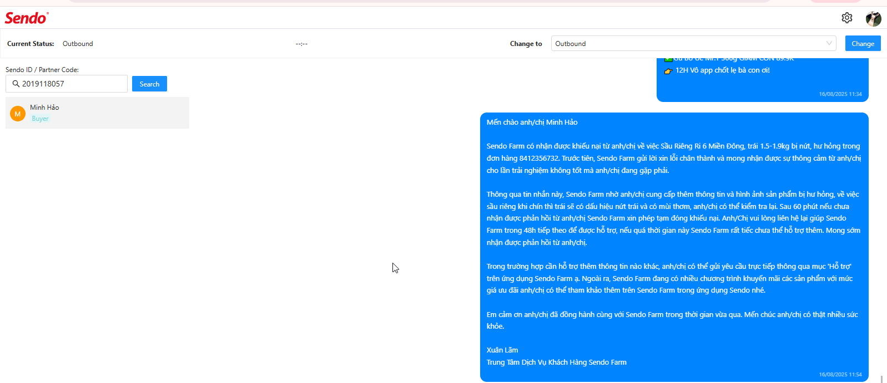
Task: Click the Current Status label
Action: click(x=31, y=44)
